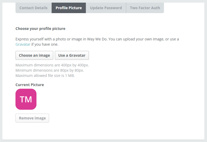Click the pink TM avatar picture
Viewport: 207px width, 142px height.
coord(26,99)
